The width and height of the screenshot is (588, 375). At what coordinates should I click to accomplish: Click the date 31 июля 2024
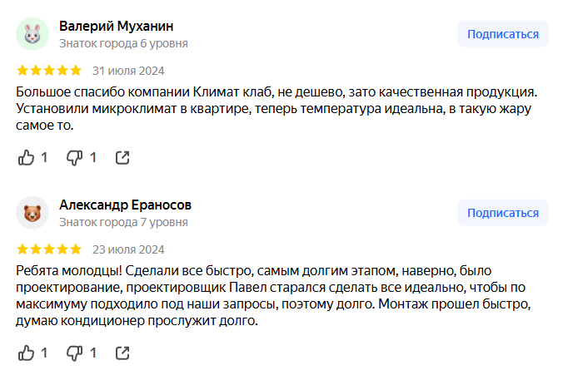128,70
